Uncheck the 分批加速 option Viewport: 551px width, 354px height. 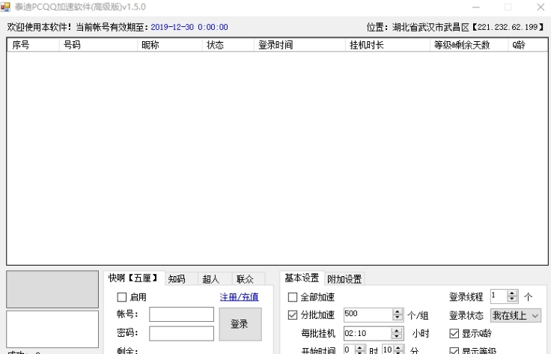click(293, 315)
